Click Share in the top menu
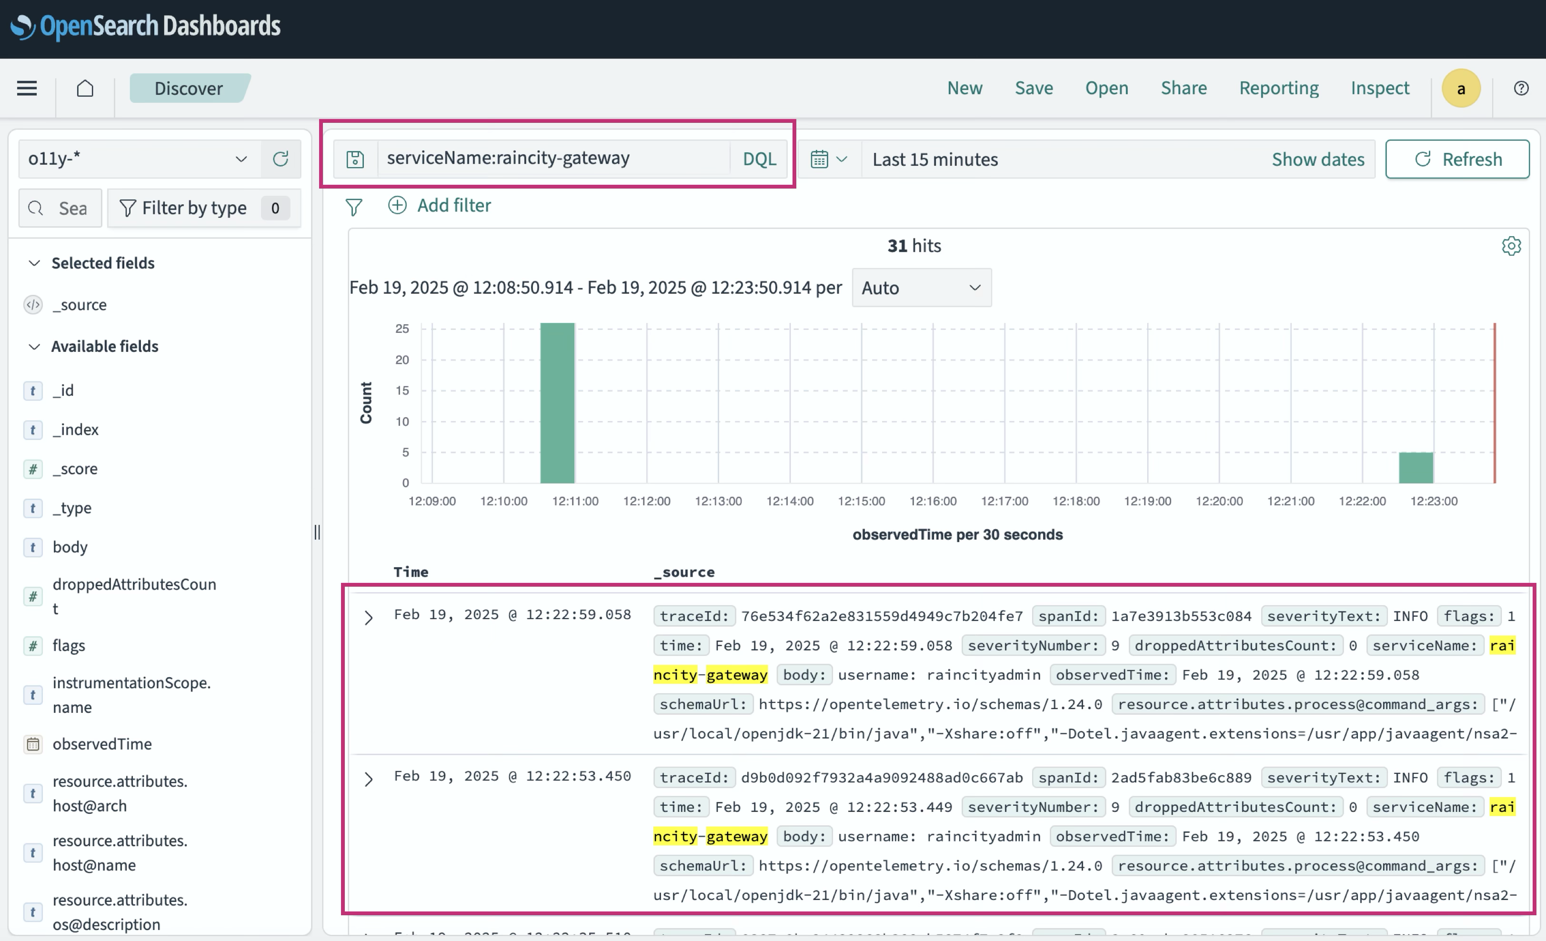 click(1184, 89)
